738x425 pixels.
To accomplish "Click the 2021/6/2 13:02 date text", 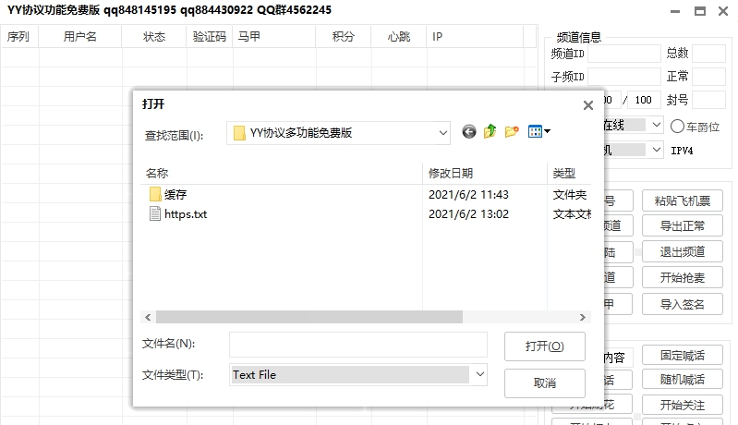I will [469, 214].
